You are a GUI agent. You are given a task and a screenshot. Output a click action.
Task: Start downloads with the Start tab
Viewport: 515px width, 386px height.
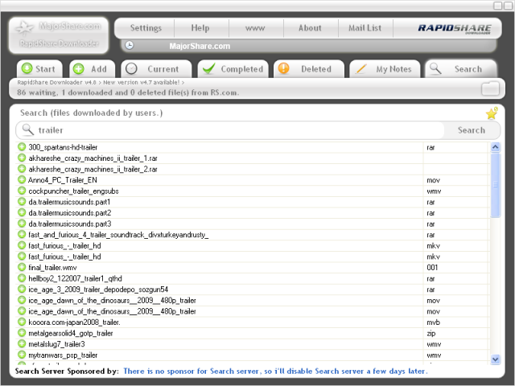click(x=39, y=69)
